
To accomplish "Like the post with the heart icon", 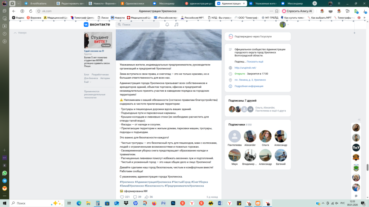I will (x=122, y=197).
